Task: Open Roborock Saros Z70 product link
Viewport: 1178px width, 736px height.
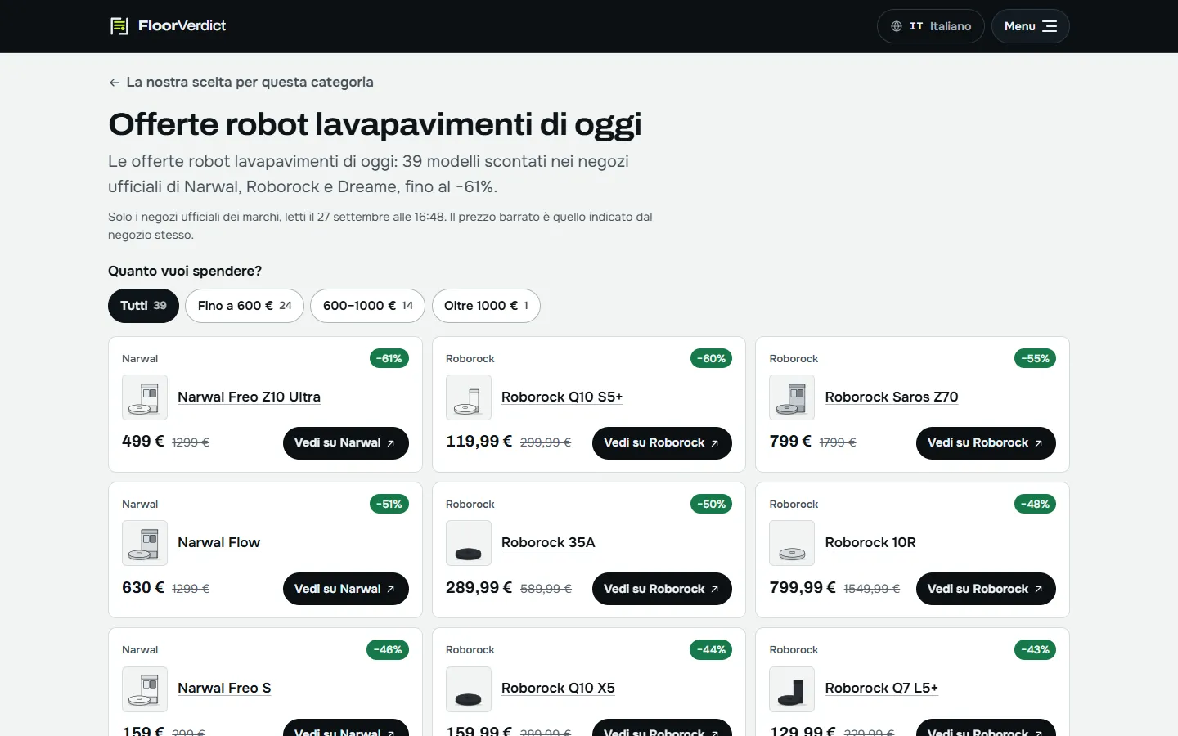Action: coord(892,397)
